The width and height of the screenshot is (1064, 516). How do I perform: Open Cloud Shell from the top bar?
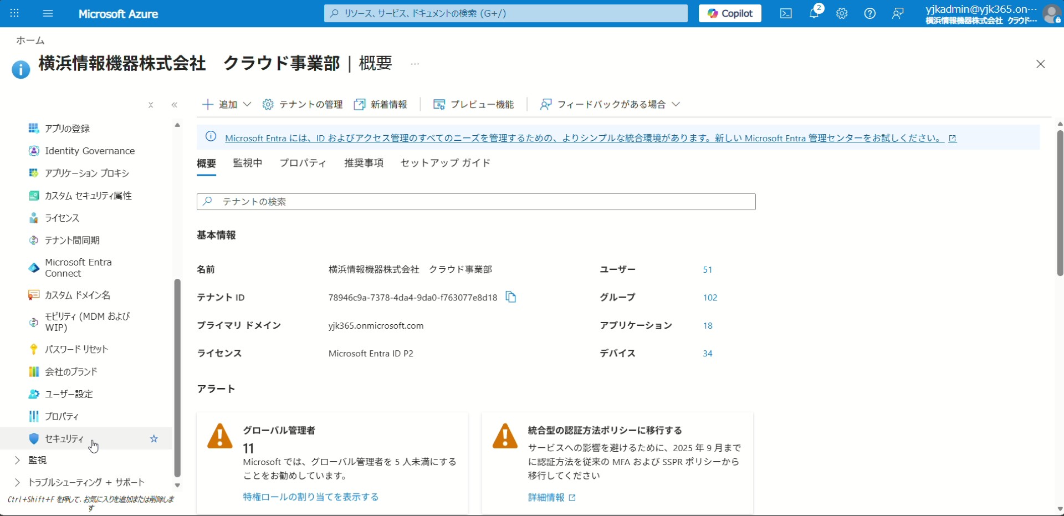coord(786,14)
